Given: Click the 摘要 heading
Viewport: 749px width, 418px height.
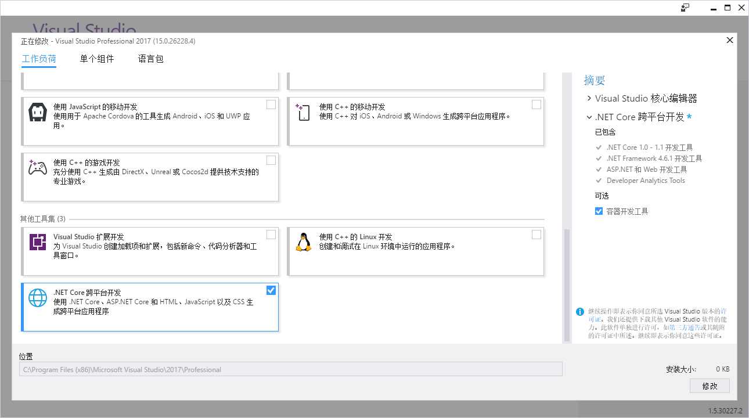Looking at the screenshot, I should [595, 80].
